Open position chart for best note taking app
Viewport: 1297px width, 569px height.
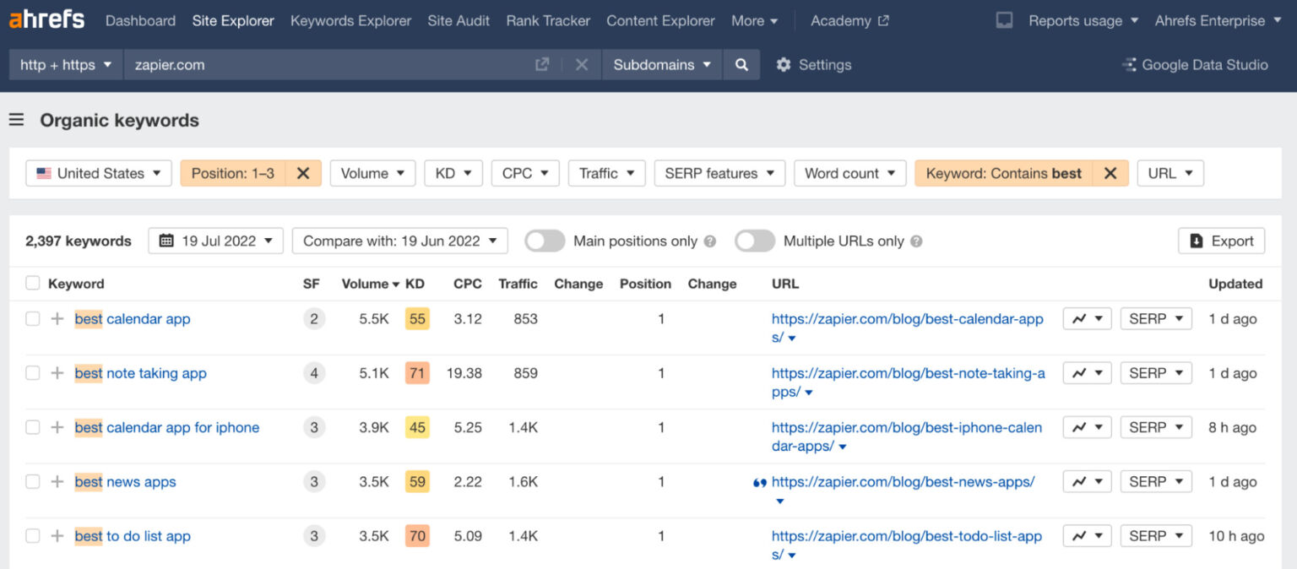coord(1087,373)
